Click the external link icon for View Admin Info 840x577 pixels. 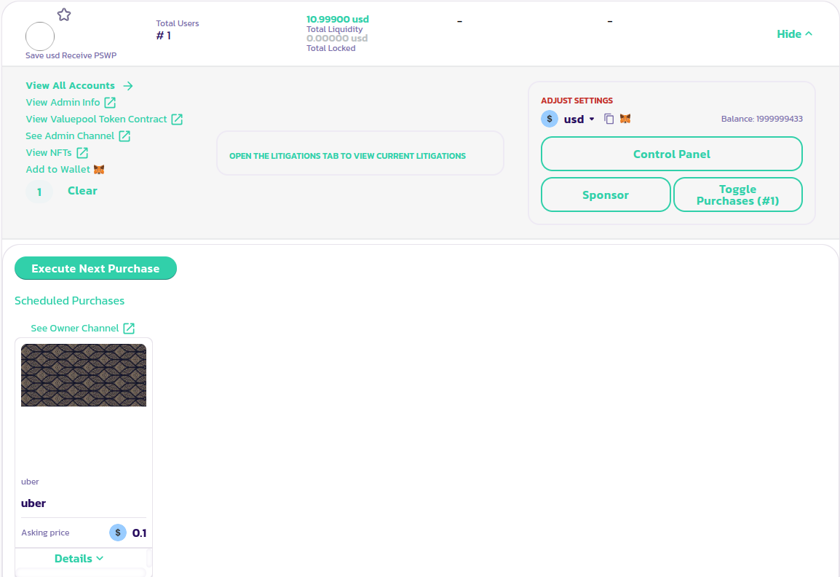pos(110,103)
